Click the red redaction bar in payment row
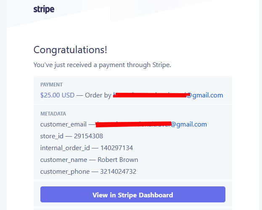The image size is (262, 210). [151, 95]
